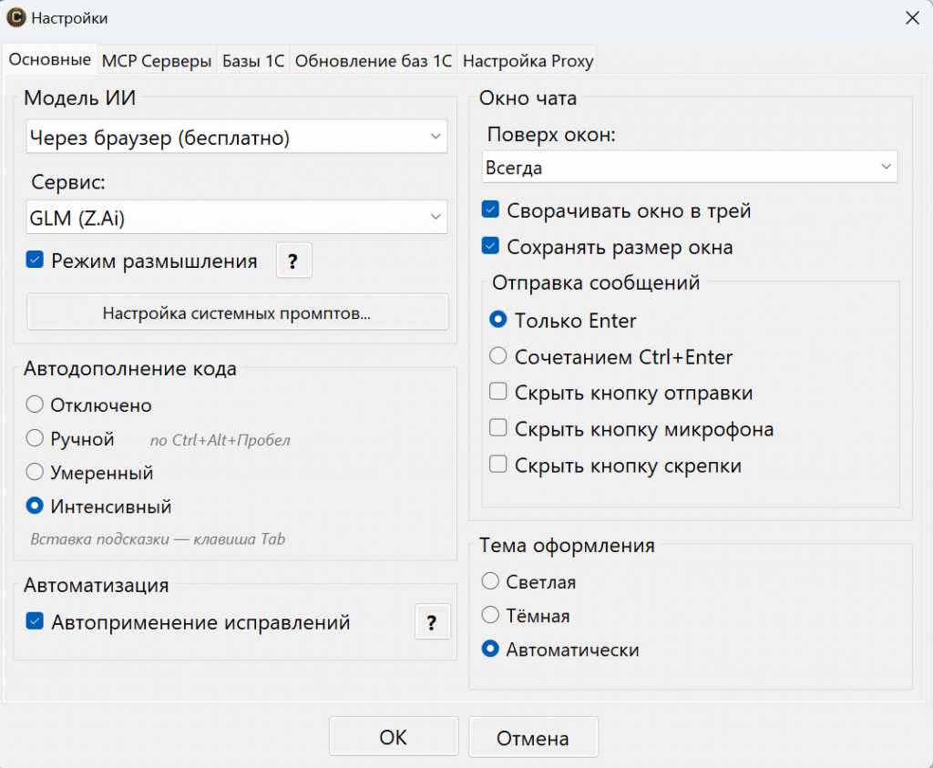Disable Автоприменение исправлений checkbox

[35, 621]
